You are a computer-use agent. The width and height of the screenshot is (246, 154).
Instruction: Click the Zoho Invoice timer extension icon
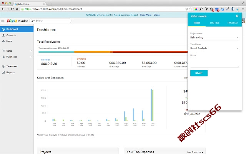(238, 9)
